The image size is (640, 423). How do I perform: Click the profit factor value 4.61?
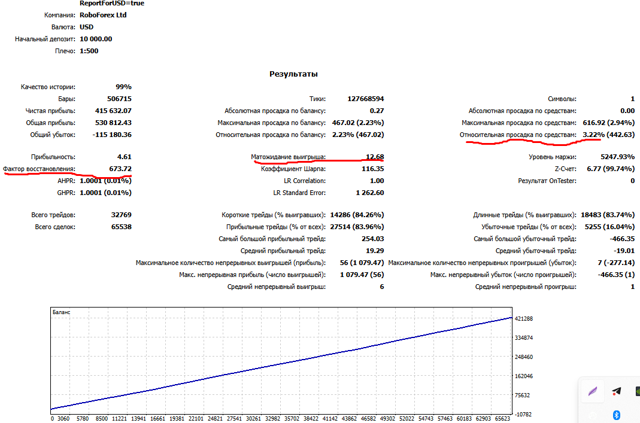point(125,157)
